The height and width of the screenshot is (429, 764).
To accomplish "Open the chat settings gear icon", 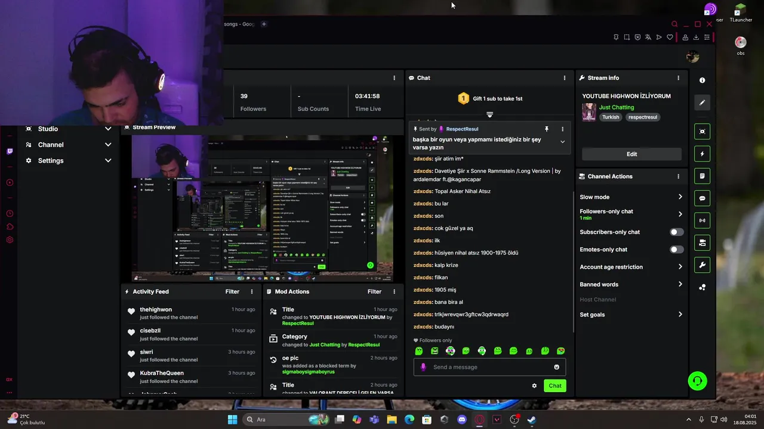I will (x=534, y=386).
